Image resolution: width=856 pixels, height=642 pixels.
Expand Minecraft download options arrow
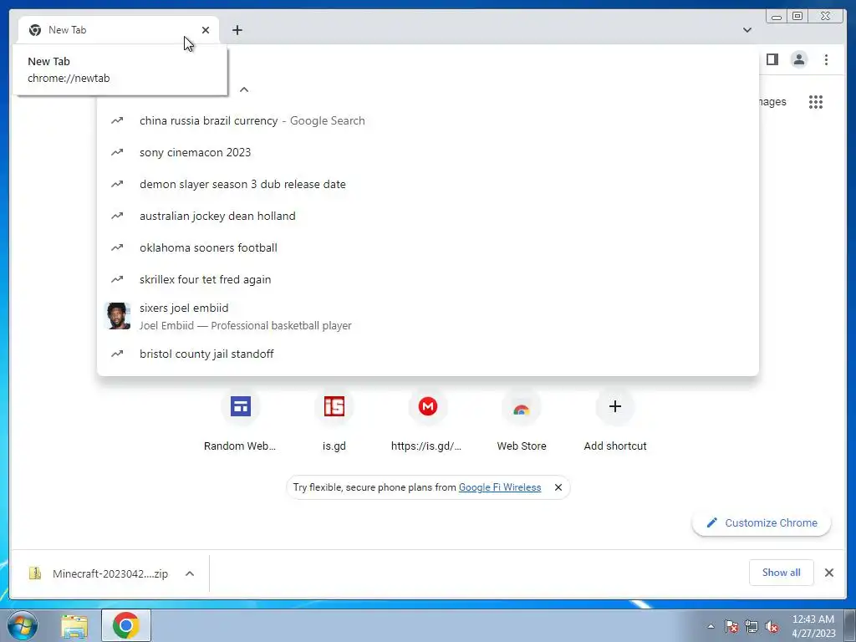[x=190, y=573]
